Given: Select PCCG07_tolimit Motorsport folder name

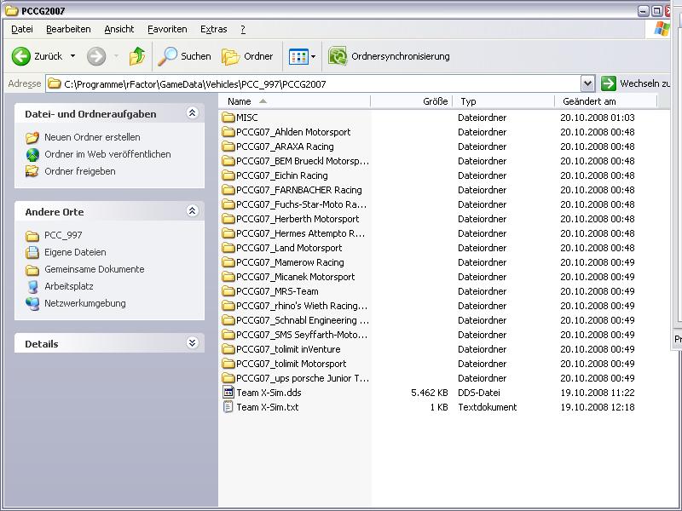Looking at the screenshot, I should [x=292, y=364].
